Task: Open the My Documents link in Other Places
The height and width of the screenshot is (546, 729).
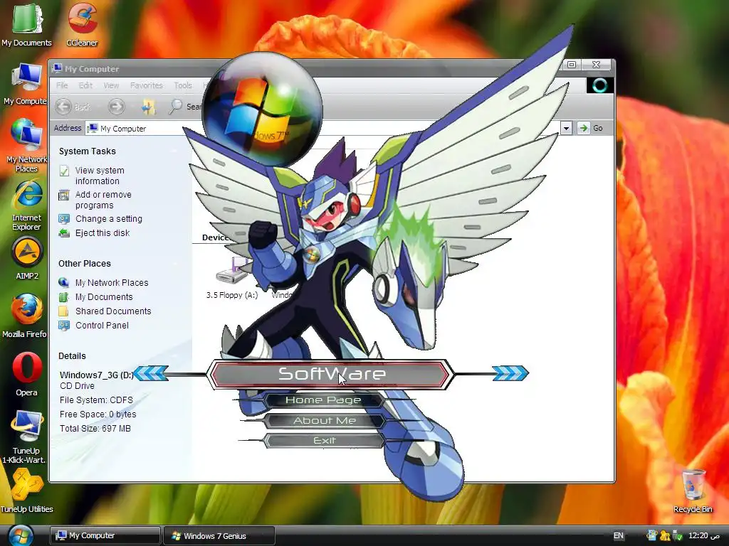Action: pos(104,297)
